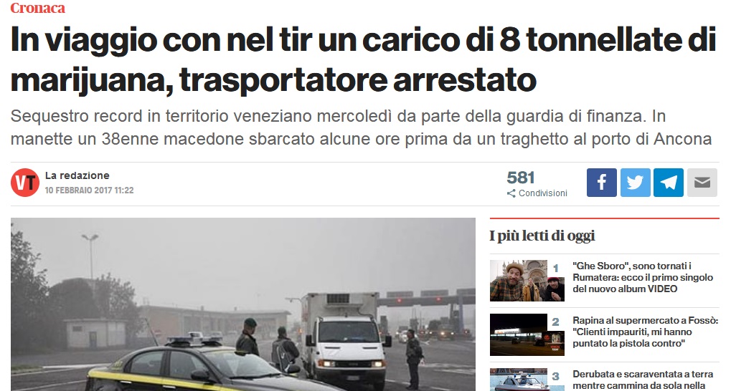Click the article headline about 8 tonnellate

coord(363,59)
